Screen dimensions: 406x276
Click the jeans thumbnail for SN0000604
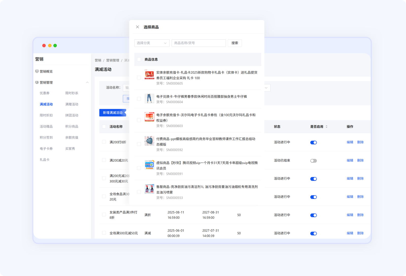[149, 99]
